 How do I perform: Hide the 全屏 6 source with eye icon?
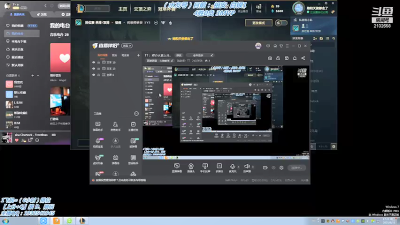pos(93,74)
